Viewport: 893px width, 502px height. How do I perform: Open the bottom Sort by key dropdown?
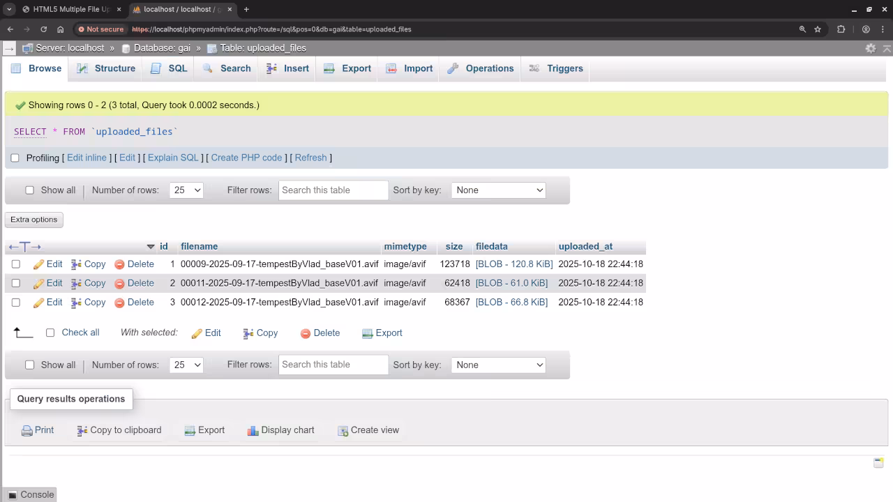498,365
